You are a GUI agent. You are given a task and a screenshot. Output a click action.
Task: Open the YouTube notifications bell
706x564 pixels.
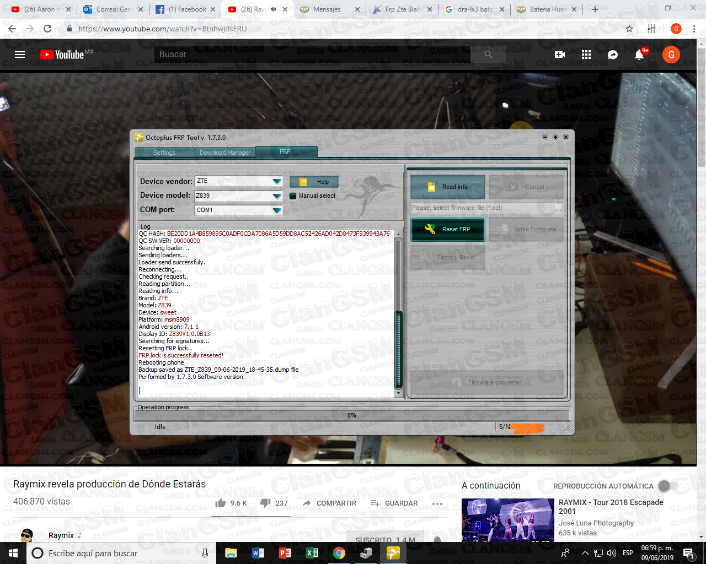pyautogui.click(x=639, y=55)
